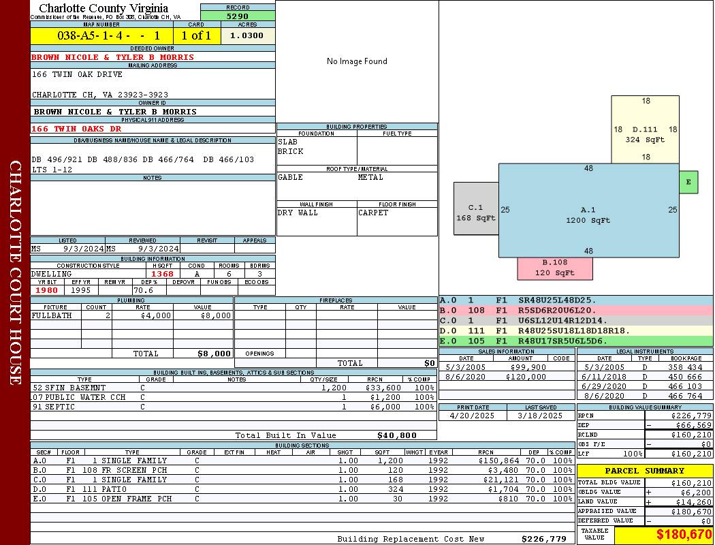This screenshot has height=545, width=715.
Task: Select the yellow D.111 patio sketch block
Action: pos(645,129)
